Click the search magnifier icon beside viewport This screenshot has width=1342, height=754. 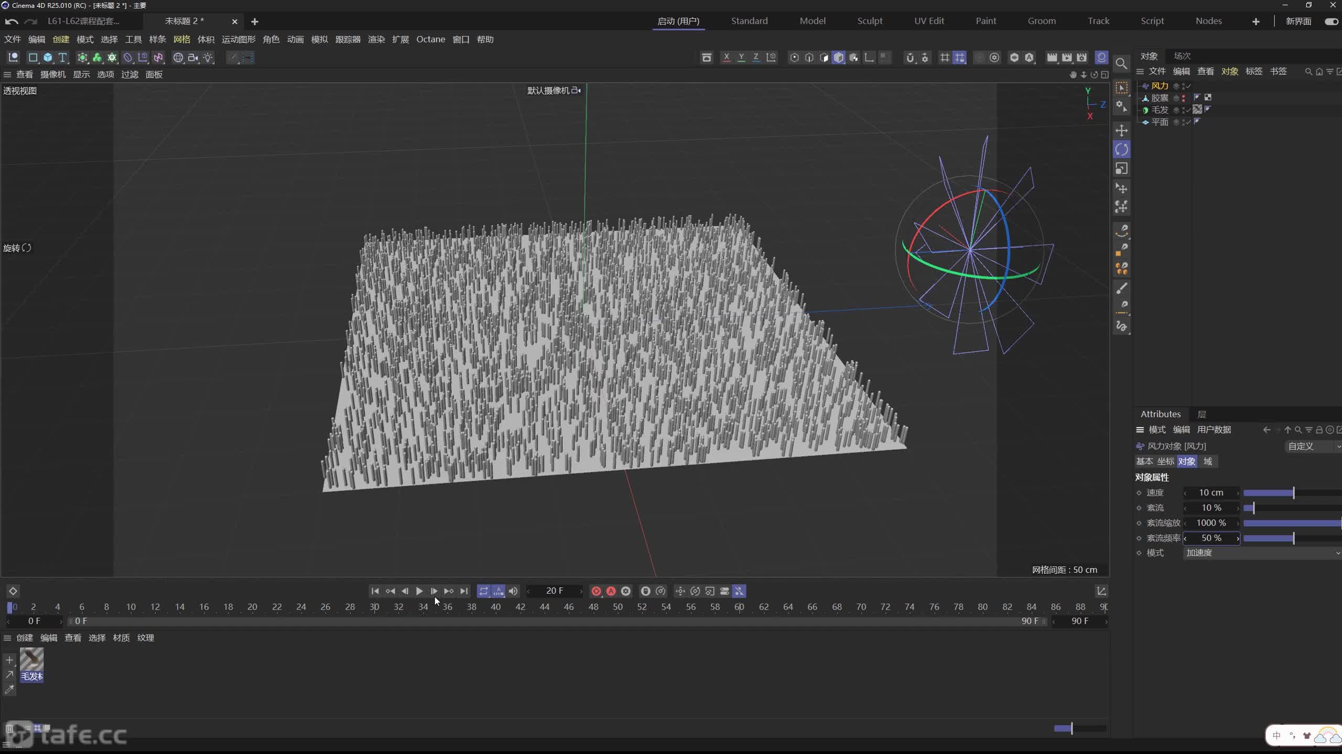point(1121,64)
